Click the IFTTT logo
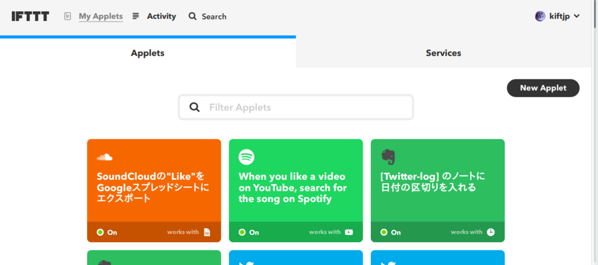This screenshot has height=265, width=598. click(x=30, y=16)
